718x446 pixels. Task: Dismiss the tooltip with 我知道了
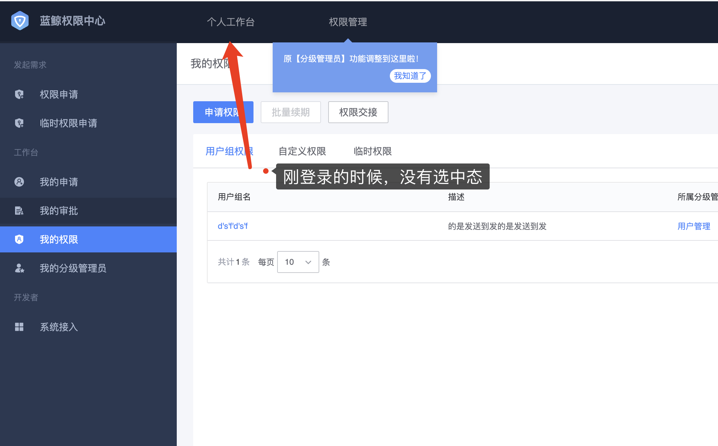[x=410, y=76]
